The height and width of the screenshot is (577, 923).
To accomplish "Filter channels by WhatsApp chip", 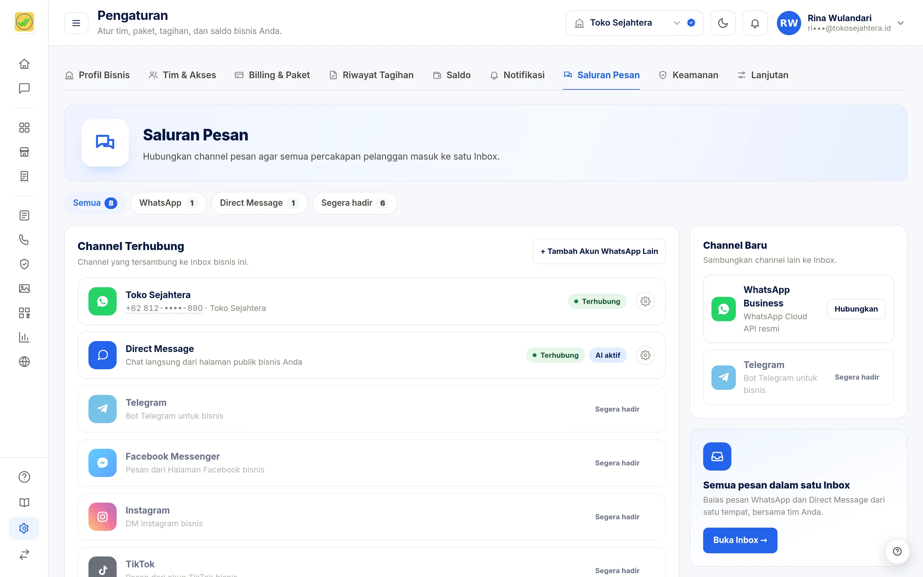I will pyautogui.click(x=168, y=203).
